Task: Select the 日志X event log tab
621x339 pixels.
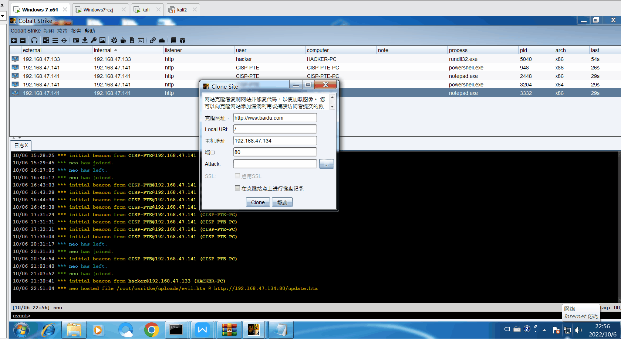Action: coord(21,145)
